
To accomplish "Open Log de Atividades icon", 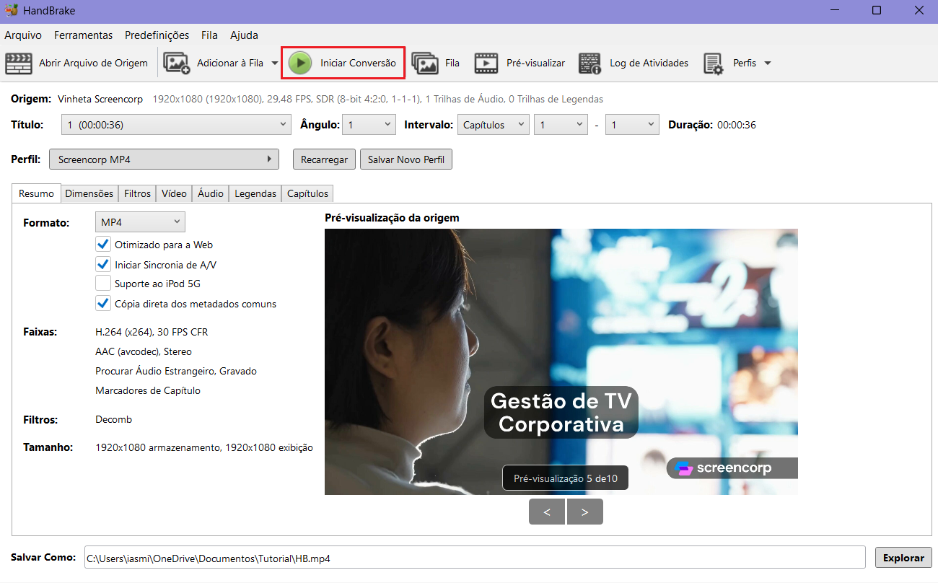I will tap(590, 63).
